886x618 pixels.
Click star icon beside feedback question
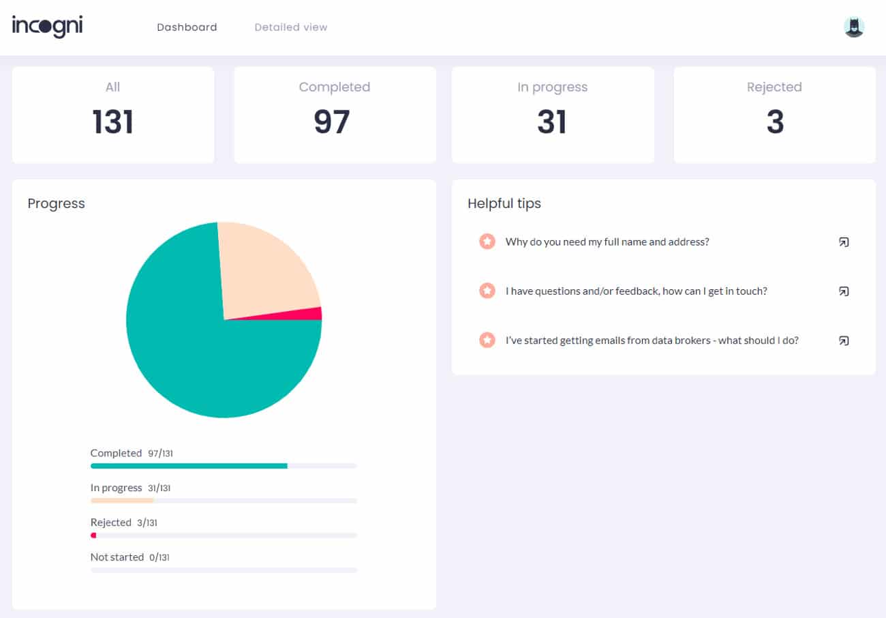point(487,291)
